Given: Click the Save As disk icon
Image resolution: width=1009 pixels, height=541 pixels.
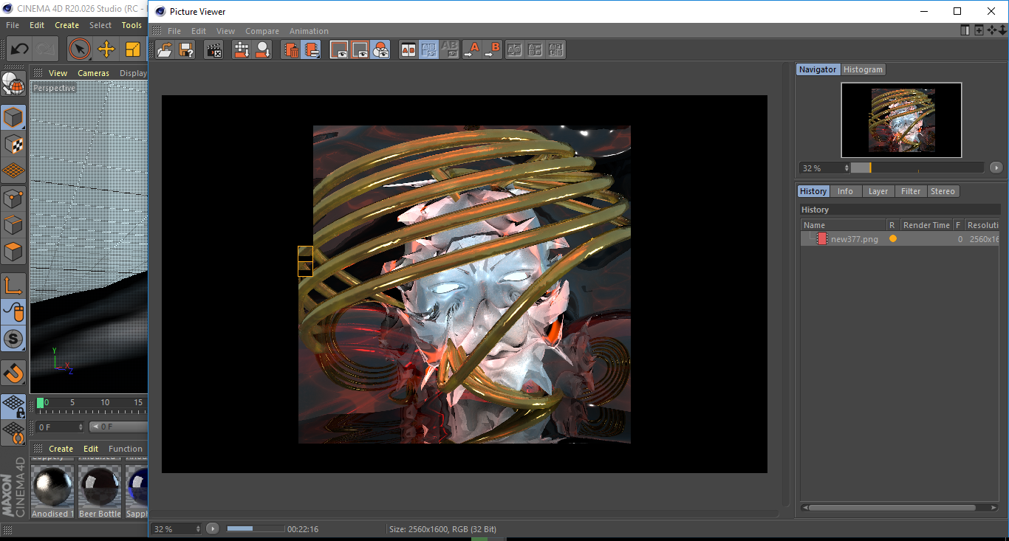Looking at the screenshot, I should [x=186, y=50].
